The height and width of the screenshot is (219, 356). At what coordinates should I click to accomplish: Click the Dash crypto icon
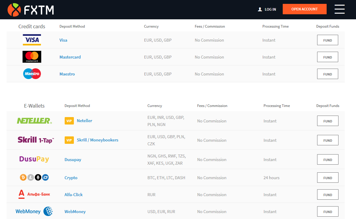[x=45, y=177]
